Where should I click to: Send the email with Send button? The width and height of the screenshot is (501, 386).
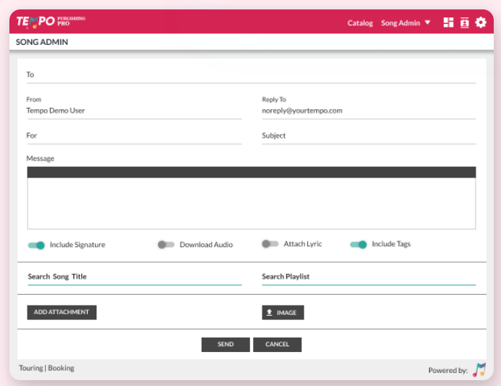(225, 345)
